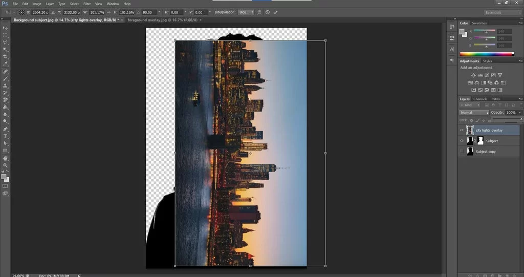Select the Hand tool
The image size is (524, 277).
click(5, 158)
